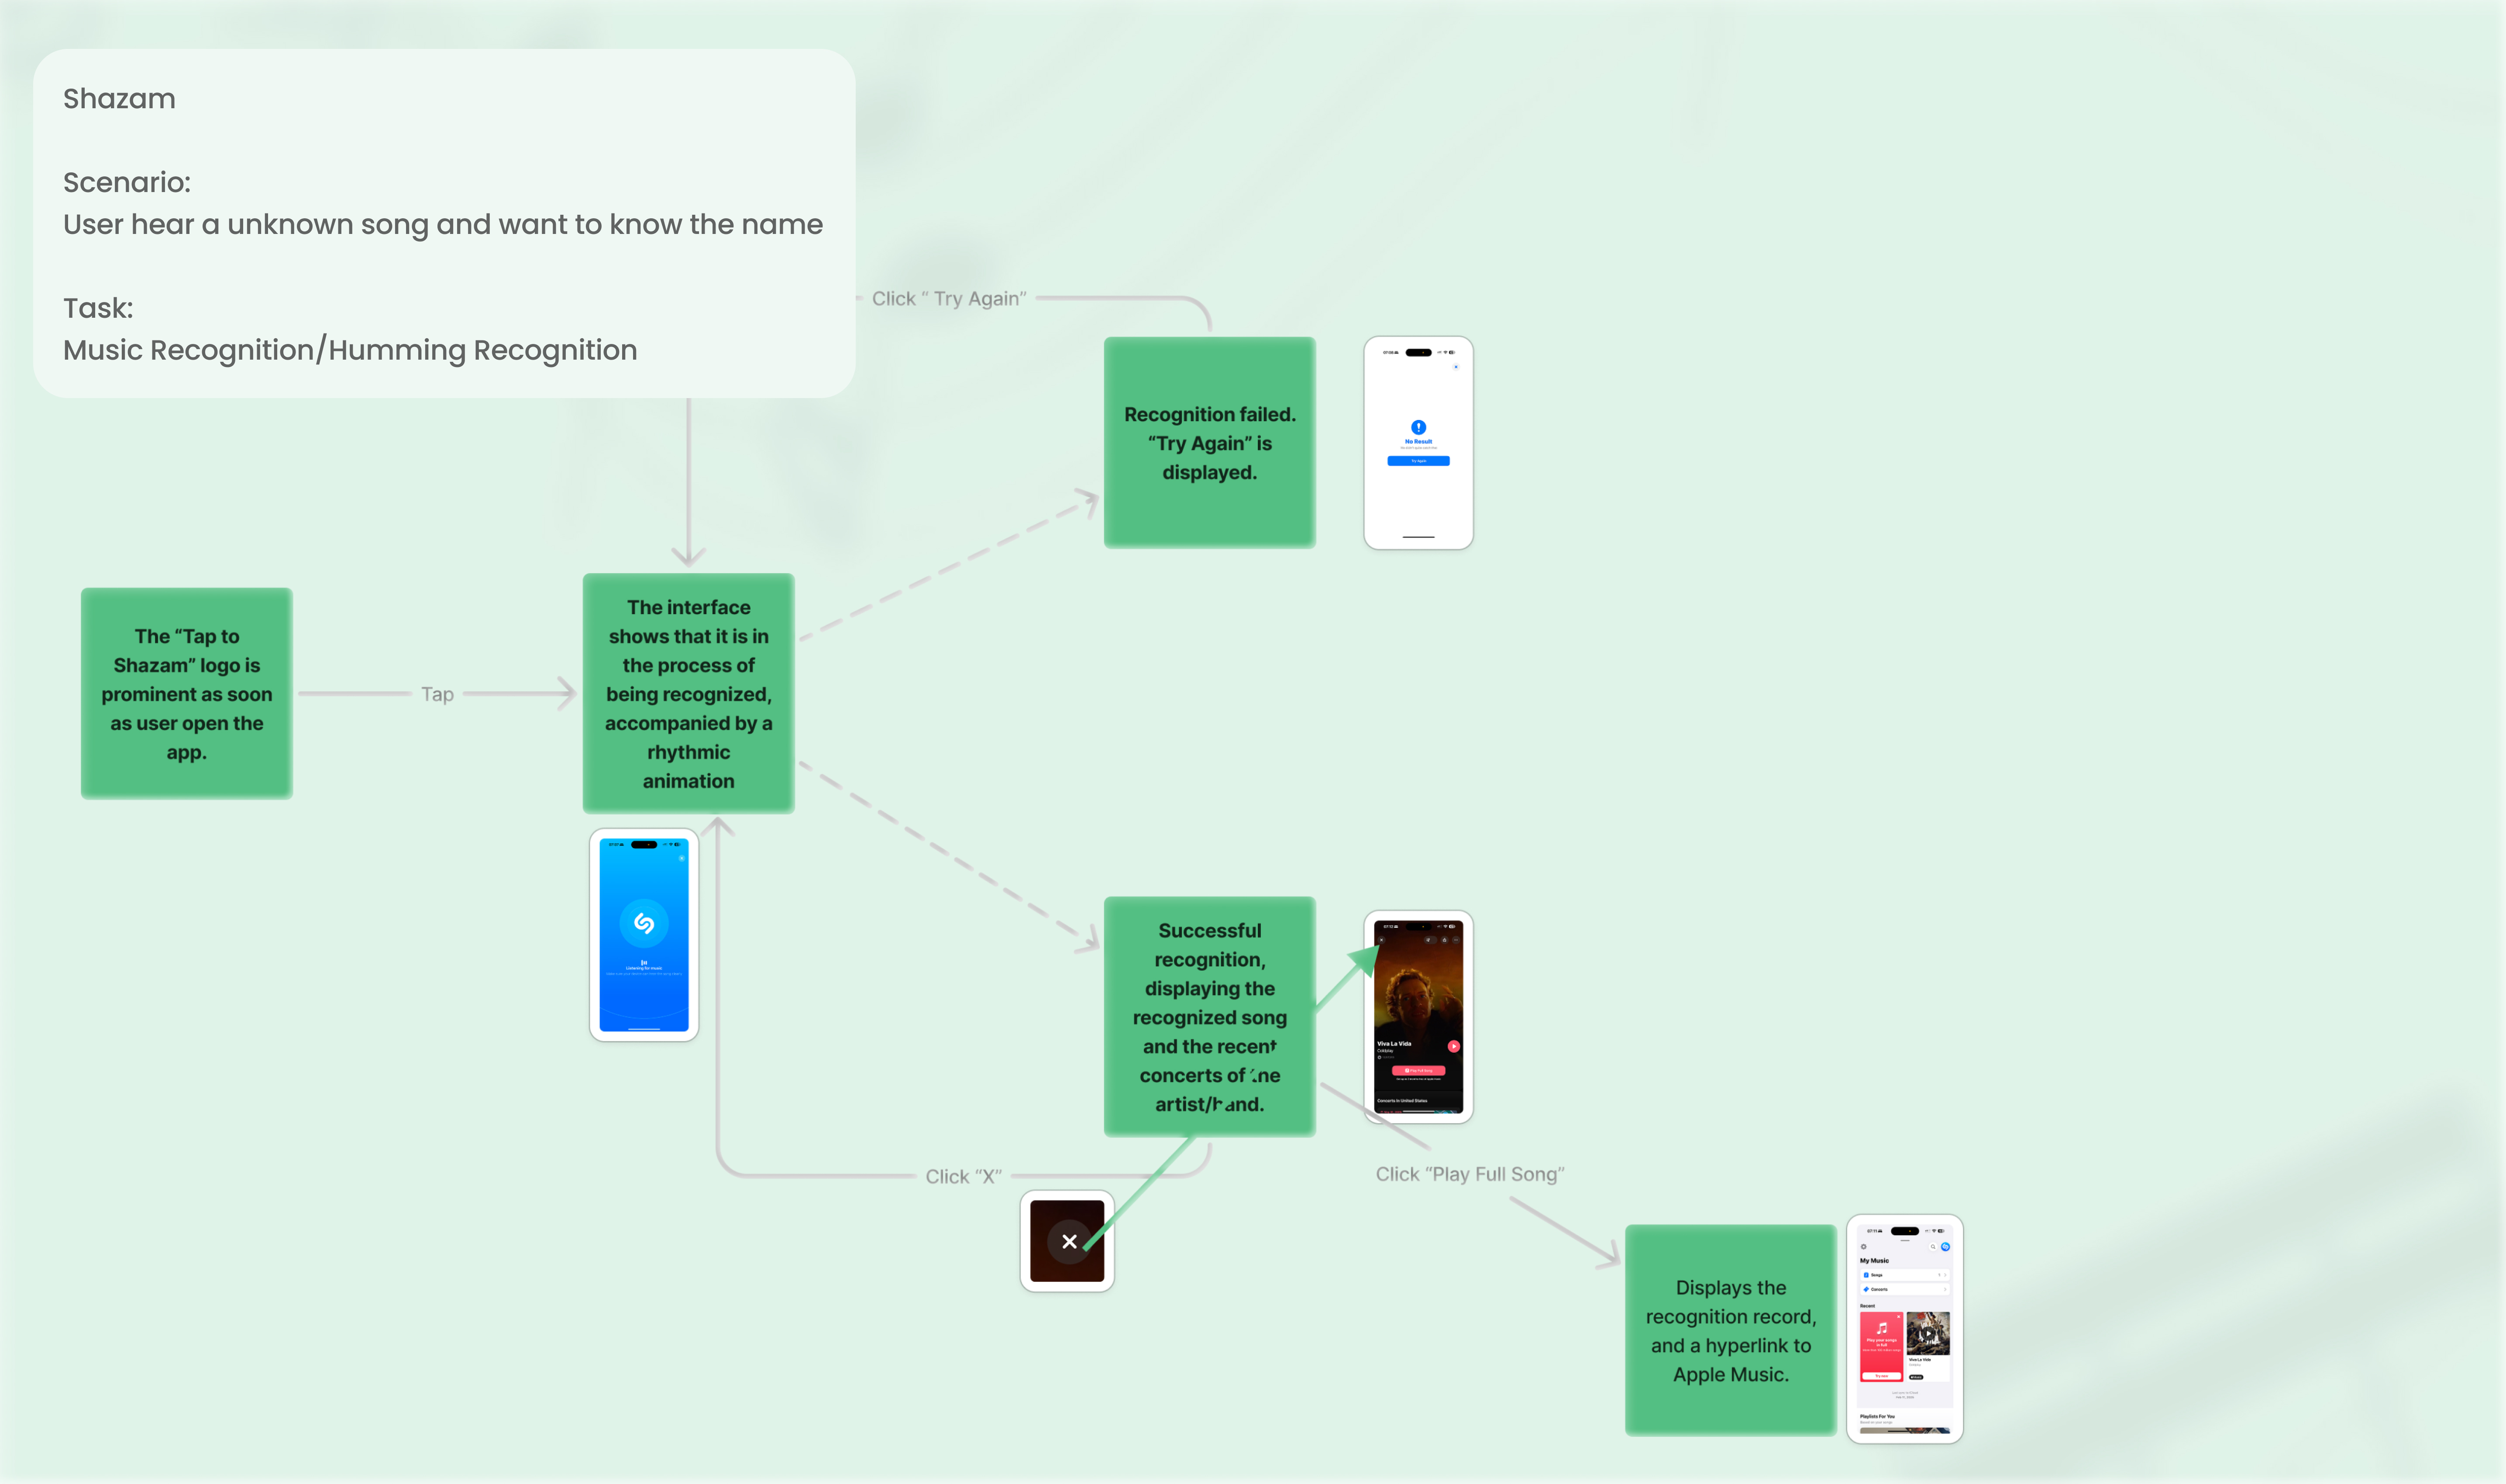Tap the Try now button on the pink card

[x=1882, y=1376]
